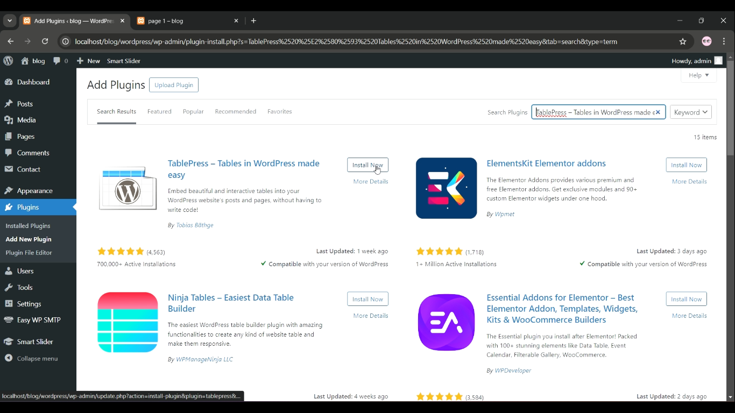View More Details for Essential Addons
The width and height of the screenshot is (735, 413).
tap(689, 316)
